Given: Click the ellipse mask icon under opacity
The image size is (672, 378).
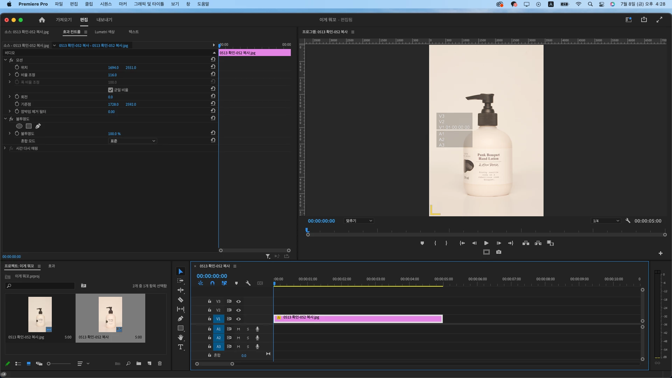Looking at the screenshot, I should pos(19,126).
